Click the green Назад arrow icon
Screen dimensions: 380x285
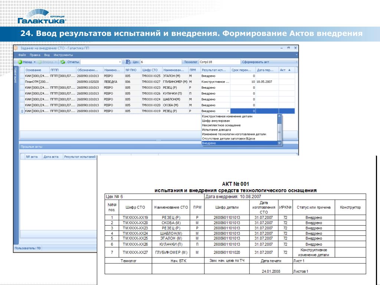pos(20,62)
